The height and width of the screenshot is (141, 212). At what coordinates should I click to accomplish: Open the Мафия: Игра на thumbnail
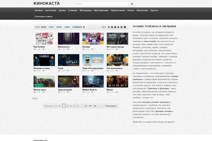coord(93,81)
